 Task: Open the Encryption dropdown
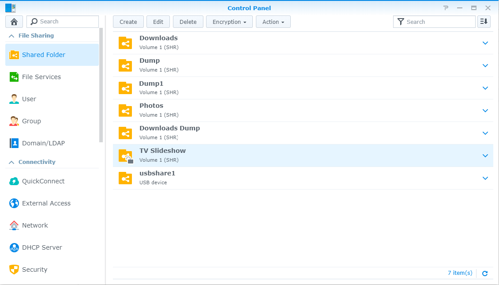229,21
